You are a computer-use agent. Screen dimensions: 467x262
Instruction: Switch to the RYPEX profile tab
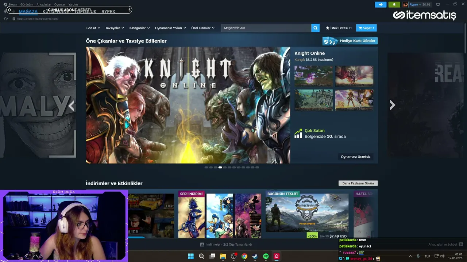[x=108, y=12]
